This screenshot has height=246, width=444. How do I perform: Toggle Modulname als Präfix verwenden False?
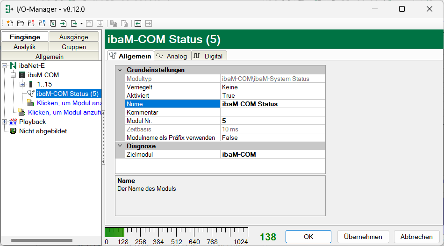272,138
